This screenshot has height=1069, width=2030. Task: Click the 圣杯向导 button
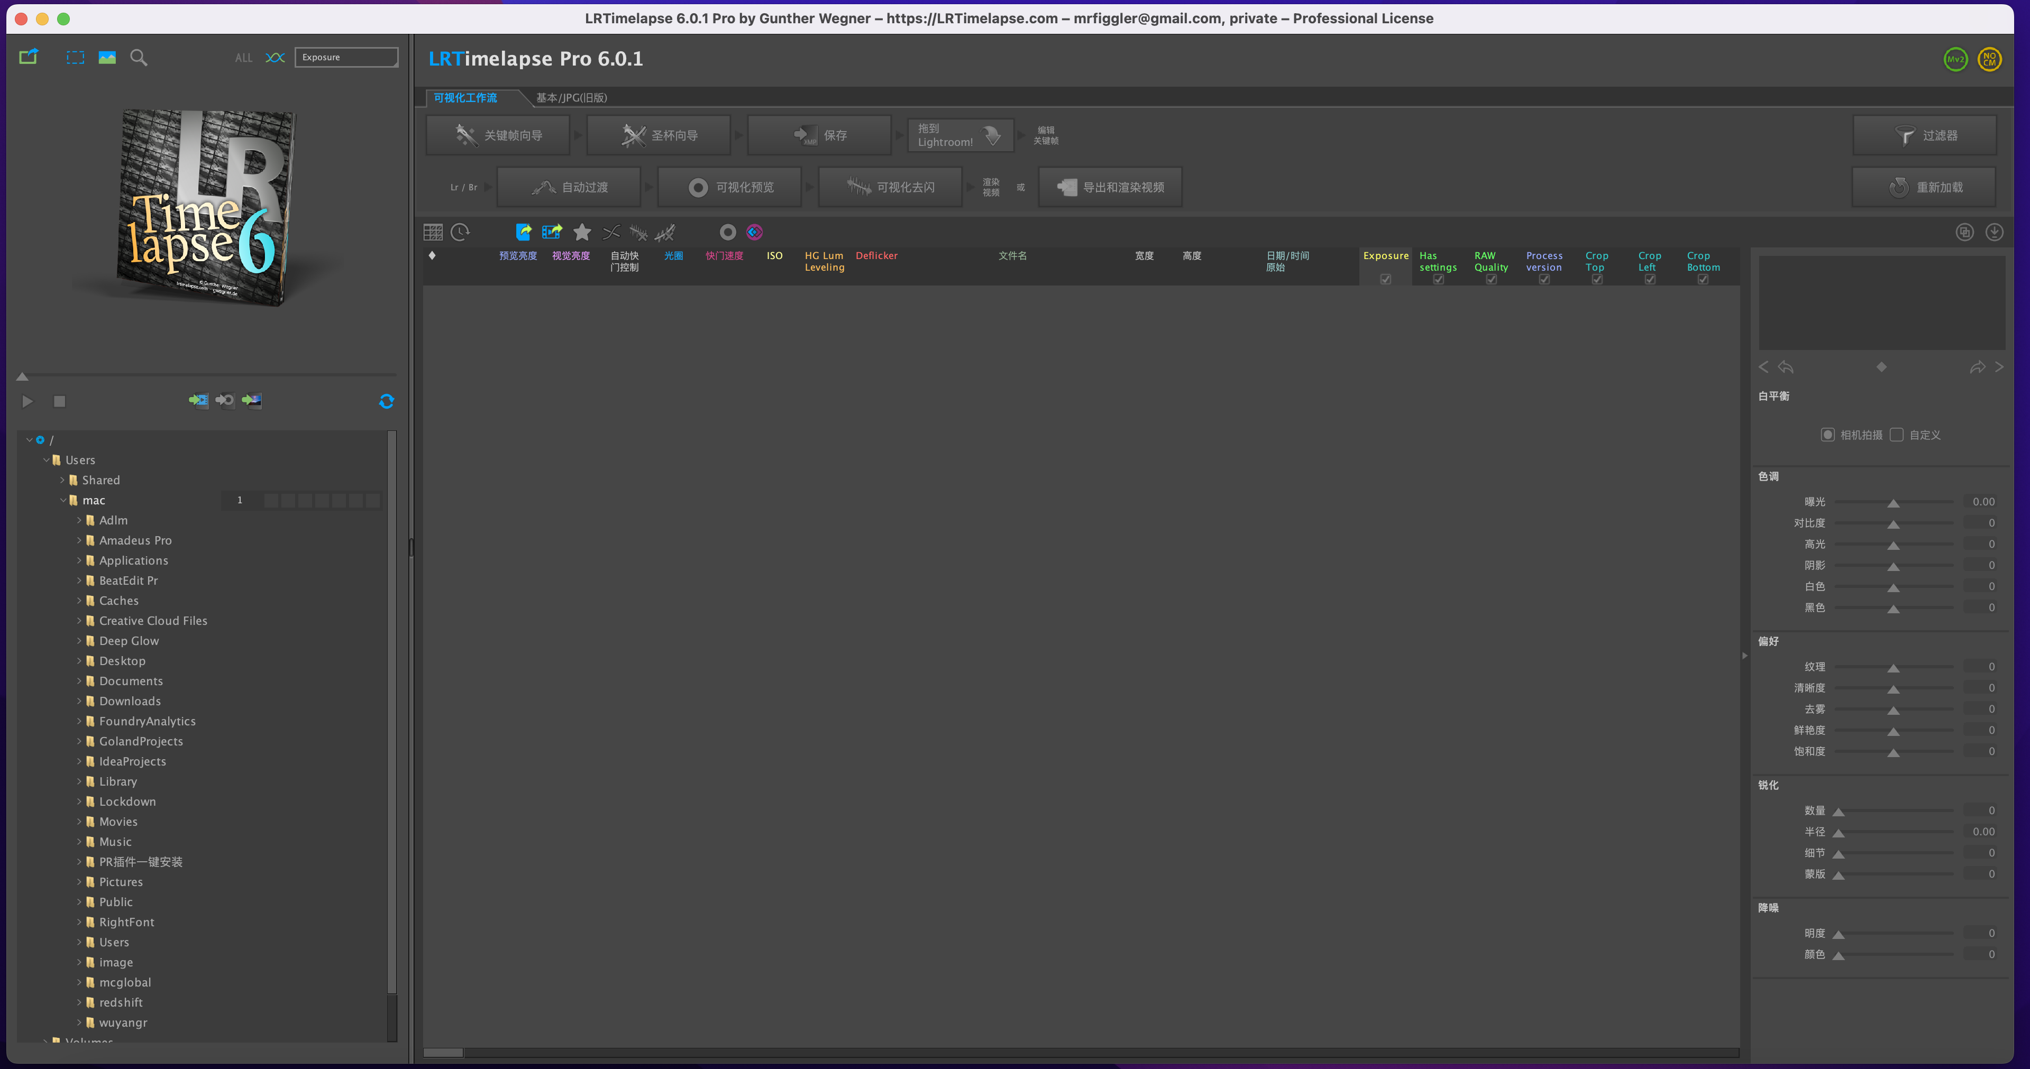point(659,135)
